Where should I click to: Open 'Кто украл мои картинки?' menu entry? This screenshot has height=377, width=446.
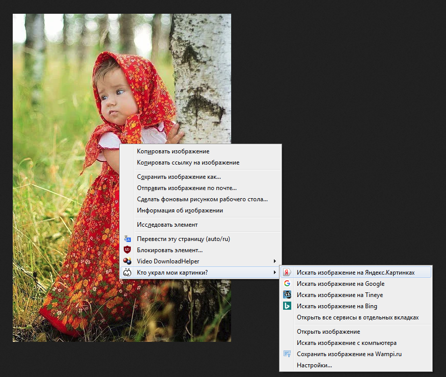(201, 272)
